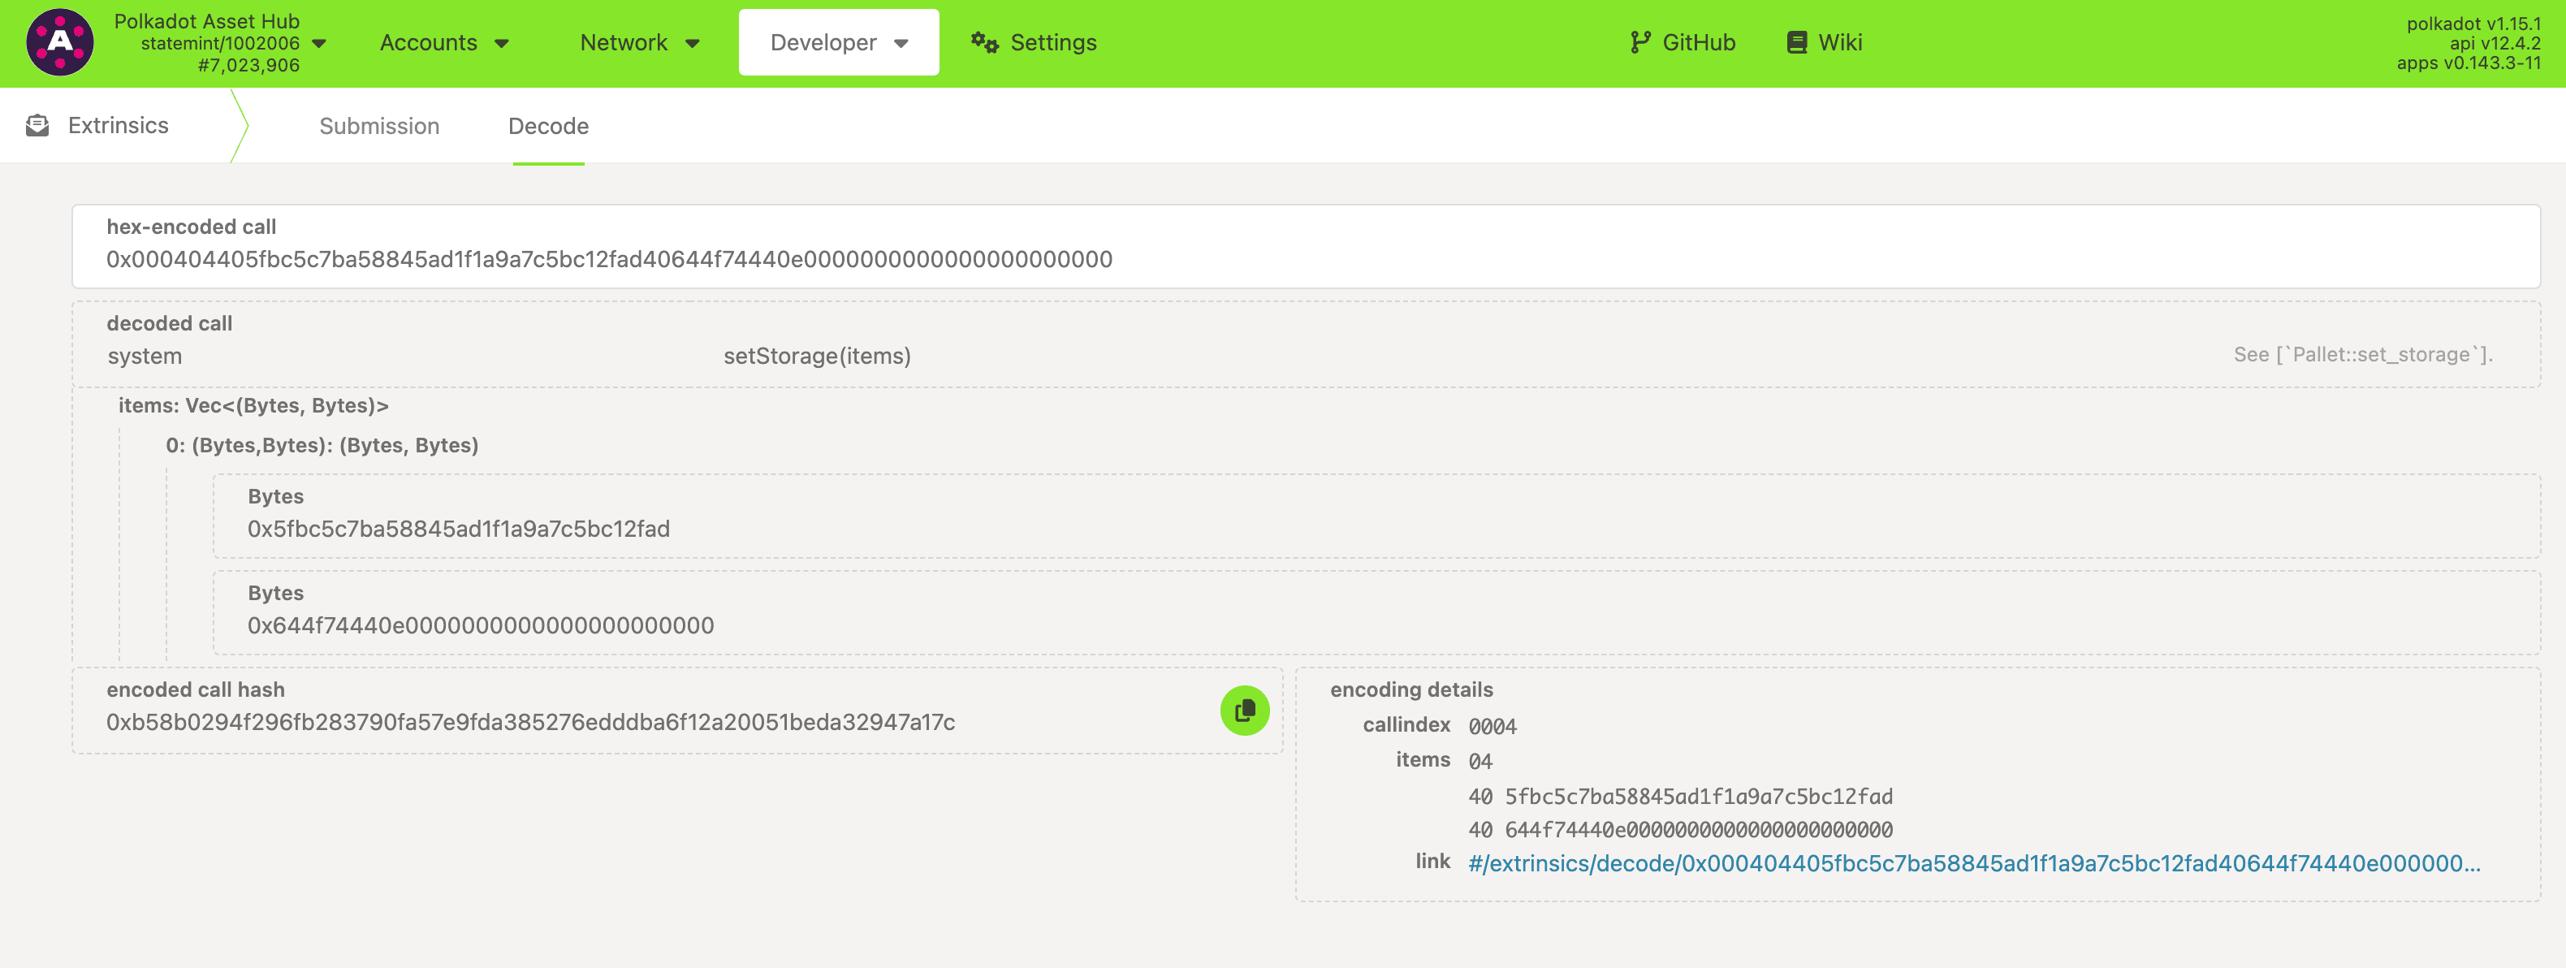Click the apps v0.143.3-11 version text
Viewport: 2566px width, 968px height.
(2468, 63)
